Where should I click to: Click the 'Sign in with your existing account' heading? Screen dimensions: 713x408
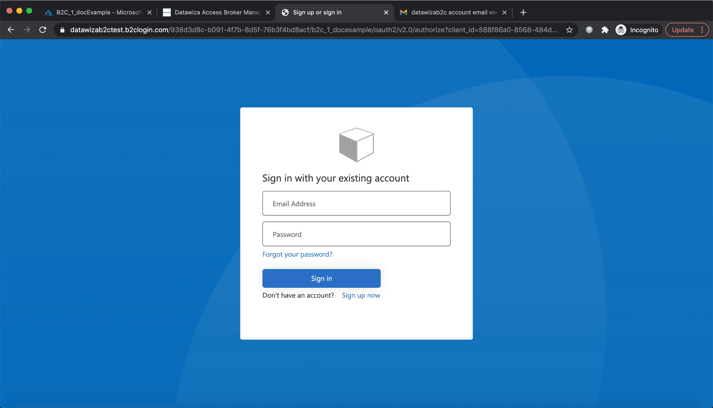coord(336,178)
